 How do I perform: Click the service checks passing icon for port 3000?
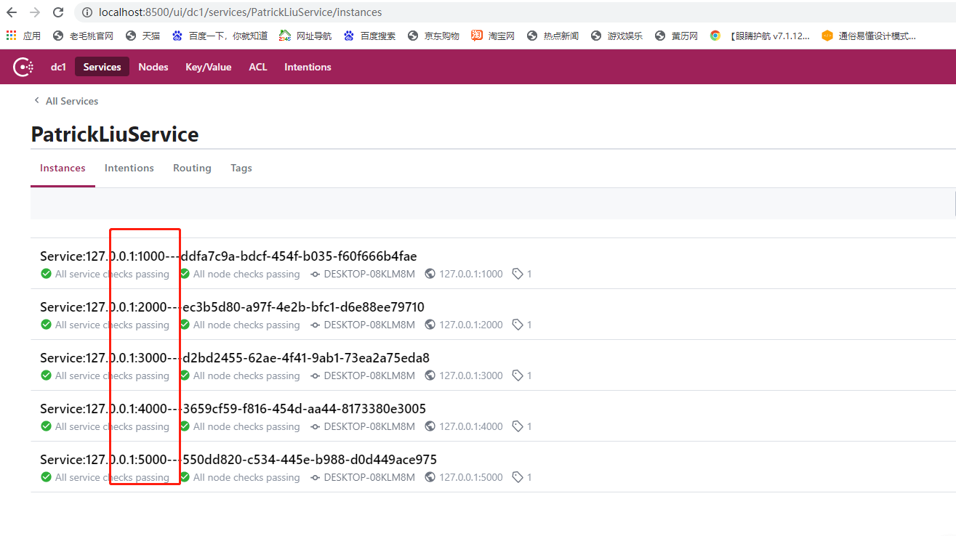(46, 375)
